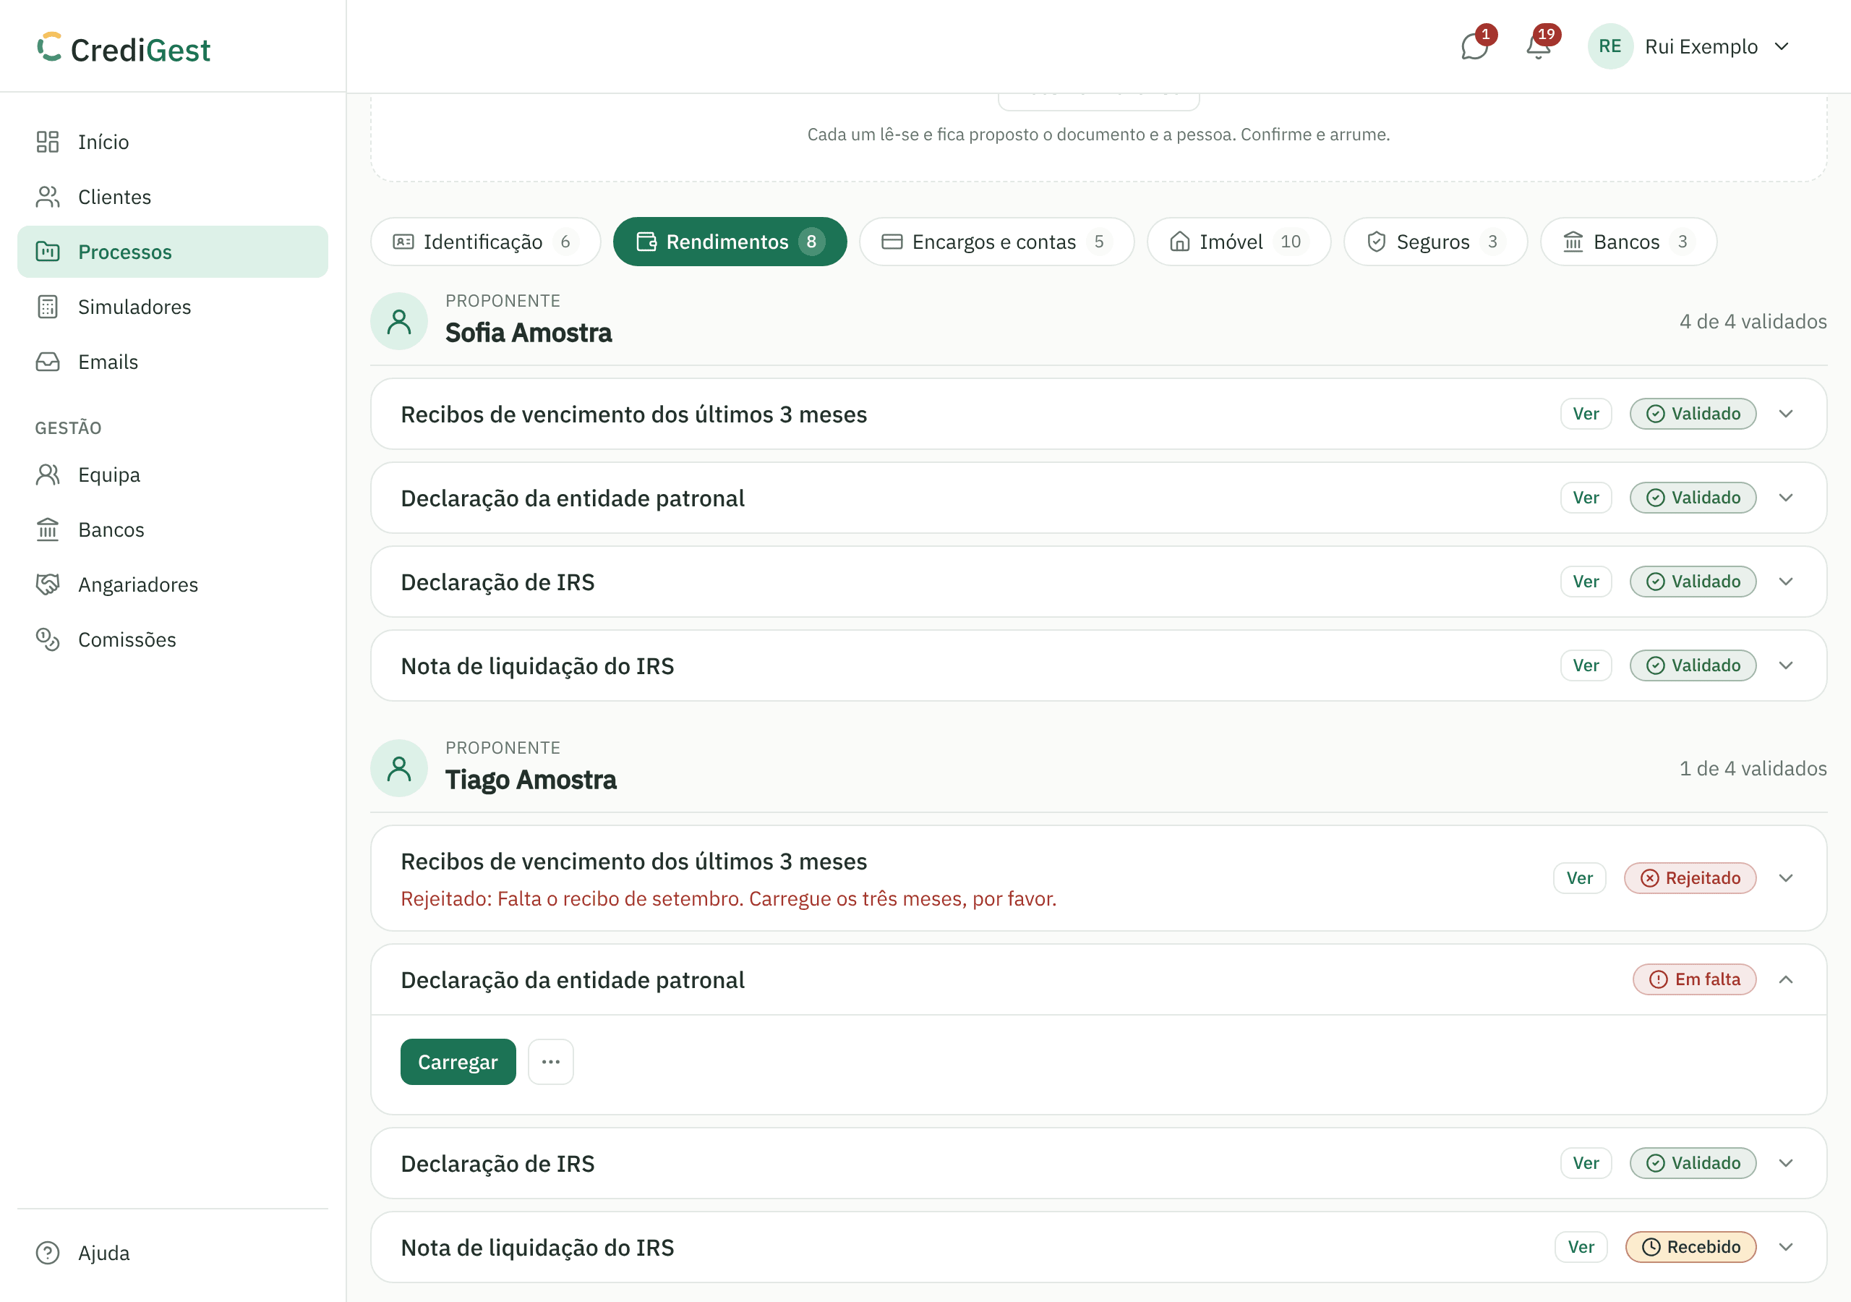Switch to the Encargos e contas tab
This screenshot has height=1302, width=1851.
point(996,241)
